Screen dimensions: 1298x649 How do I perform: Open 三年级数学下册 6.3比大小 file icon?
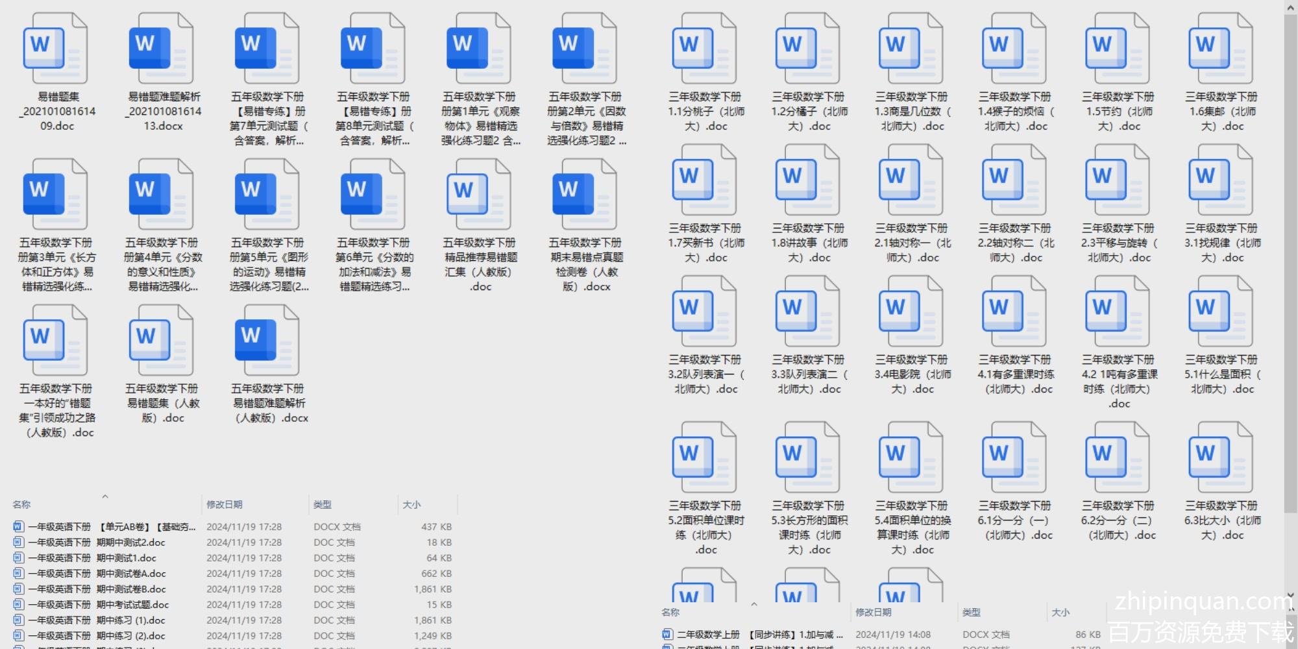point(1221,458)
